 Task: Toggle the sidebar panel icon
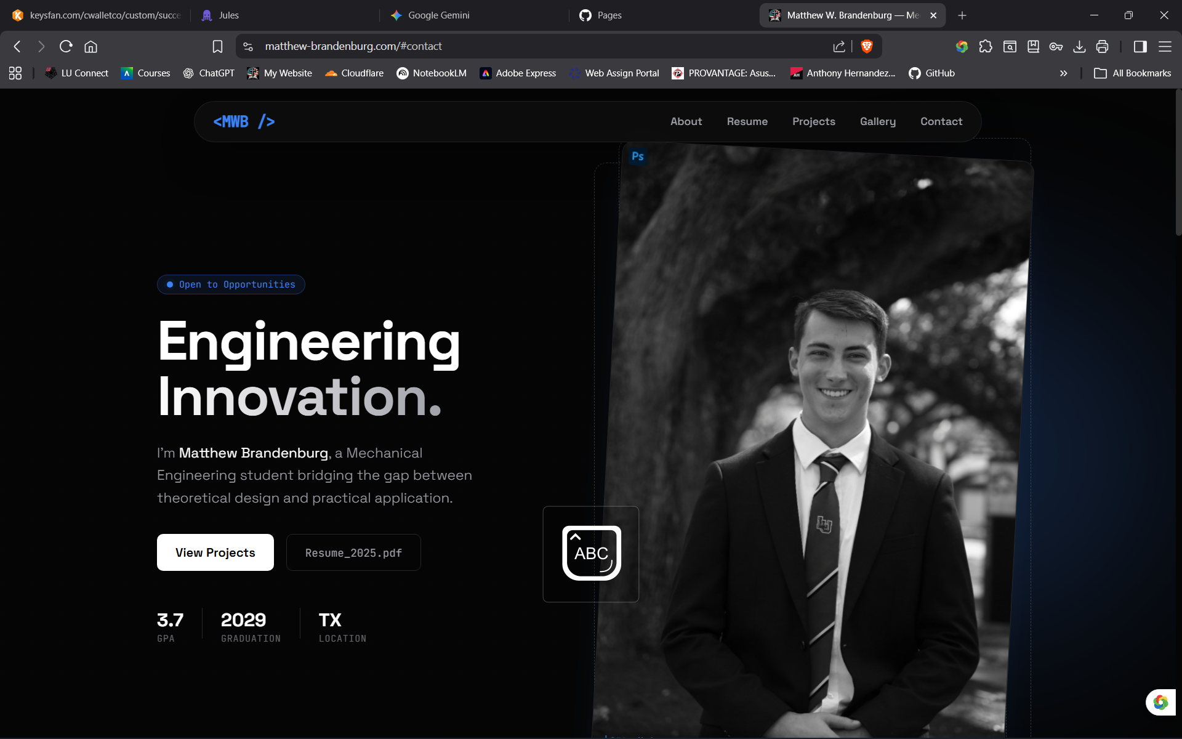coord(1140,46)
